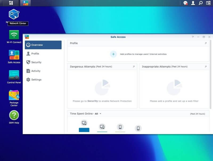Click the plus button to add profile
Screen dimensions: 213x161
coord(113,54)
